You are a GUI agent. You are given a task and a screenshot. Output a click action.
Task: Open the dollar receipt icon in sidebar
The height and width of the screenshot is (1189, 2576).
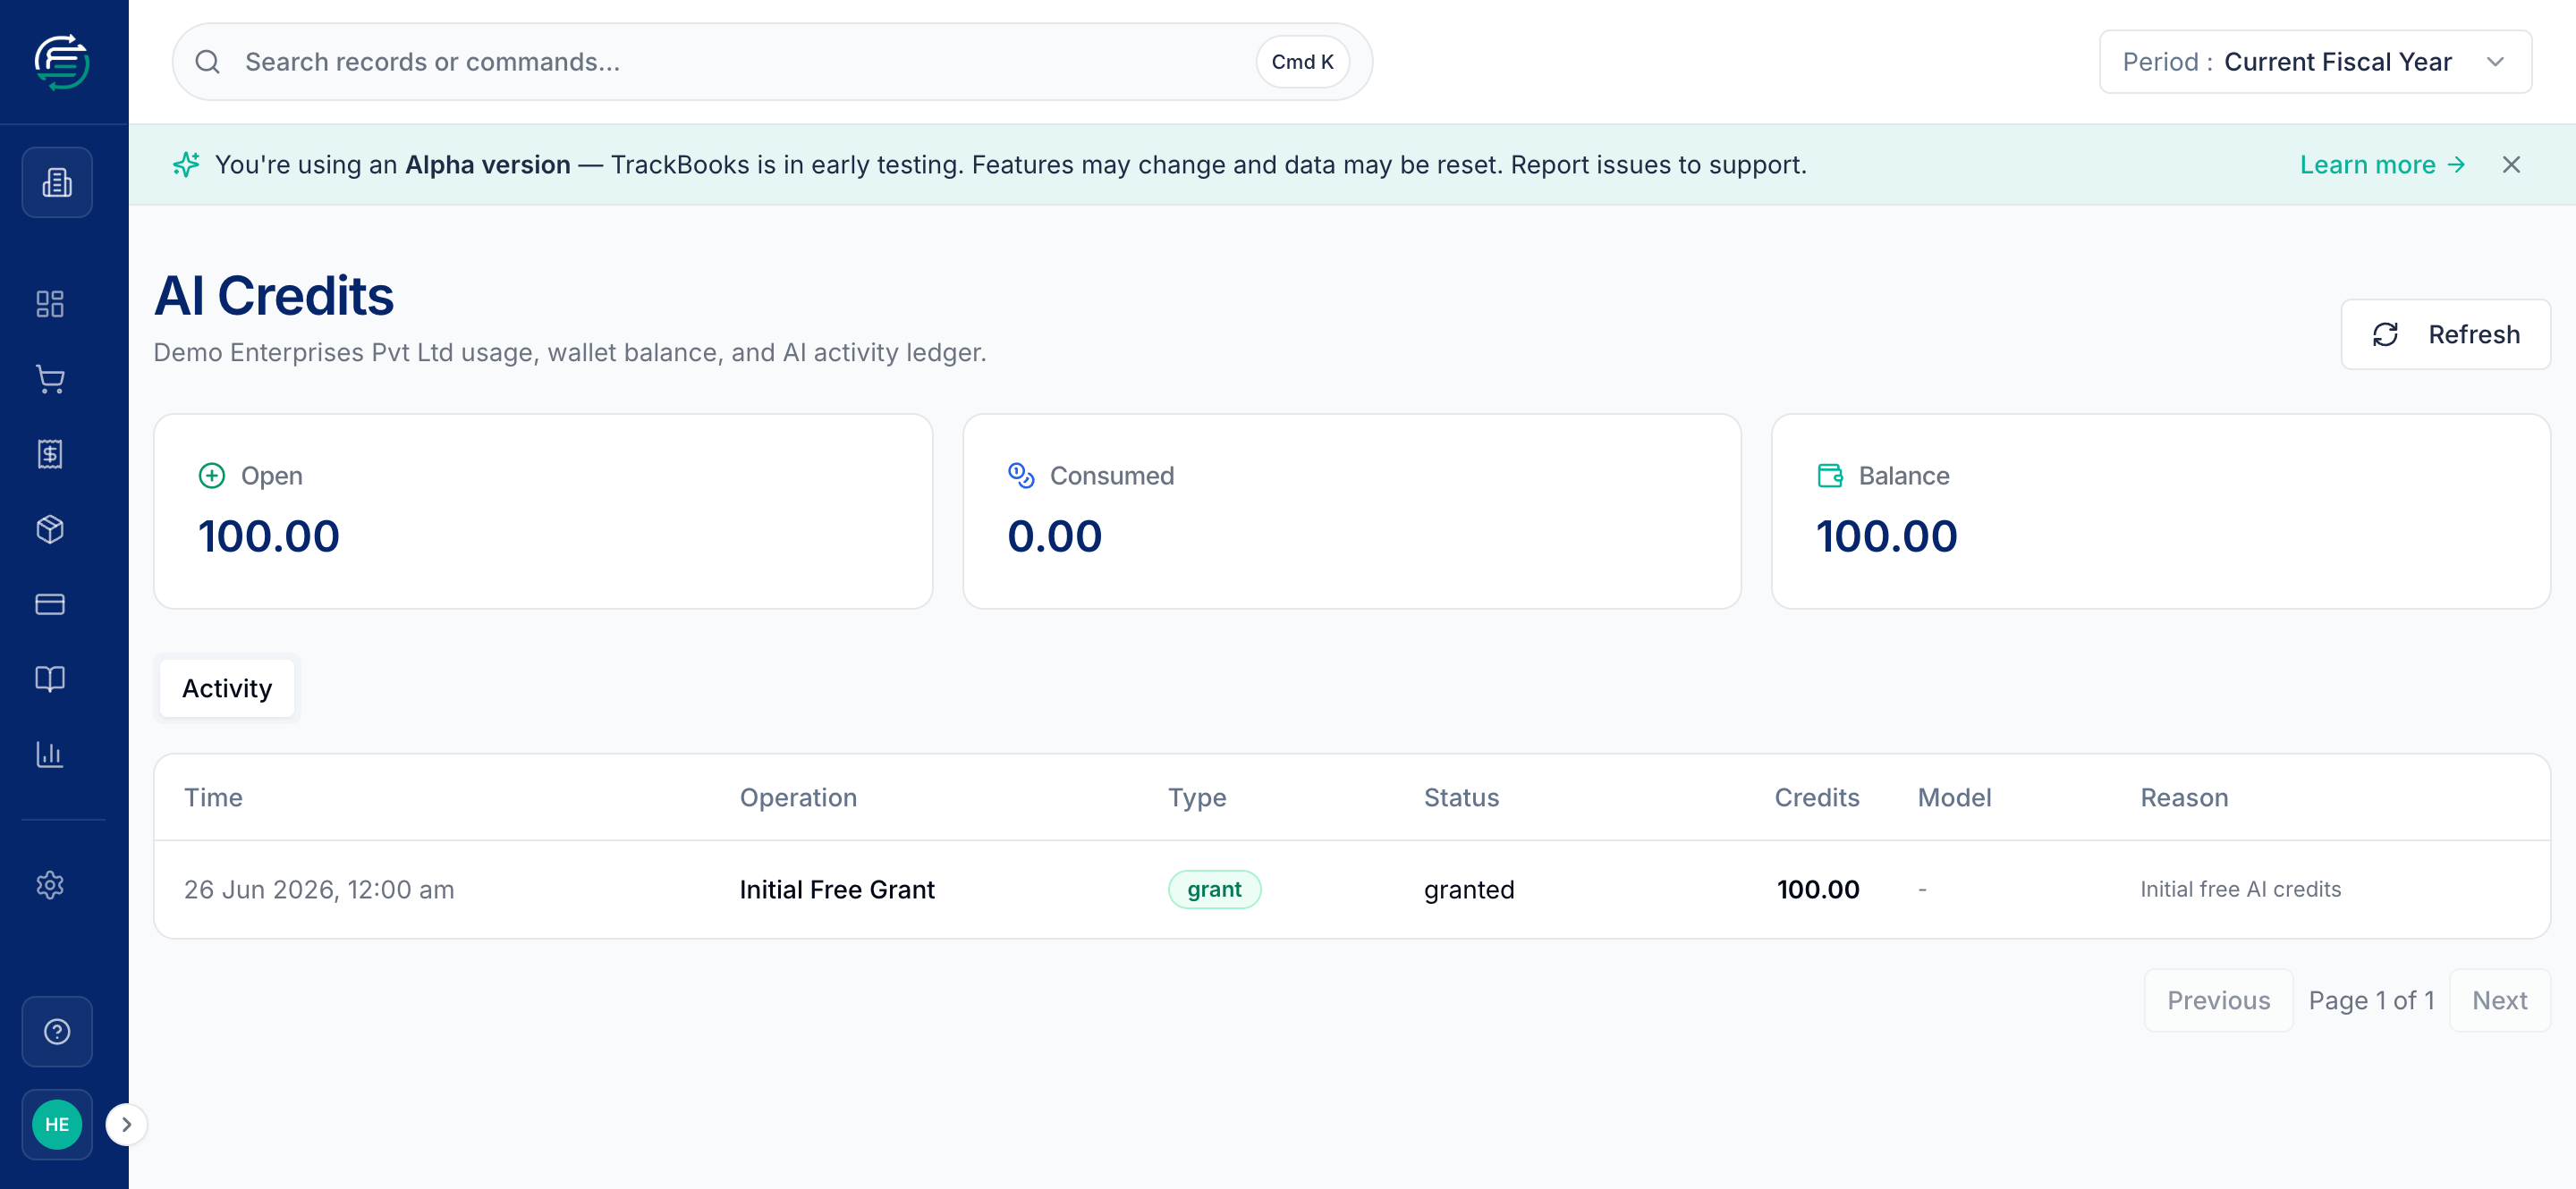50,453
